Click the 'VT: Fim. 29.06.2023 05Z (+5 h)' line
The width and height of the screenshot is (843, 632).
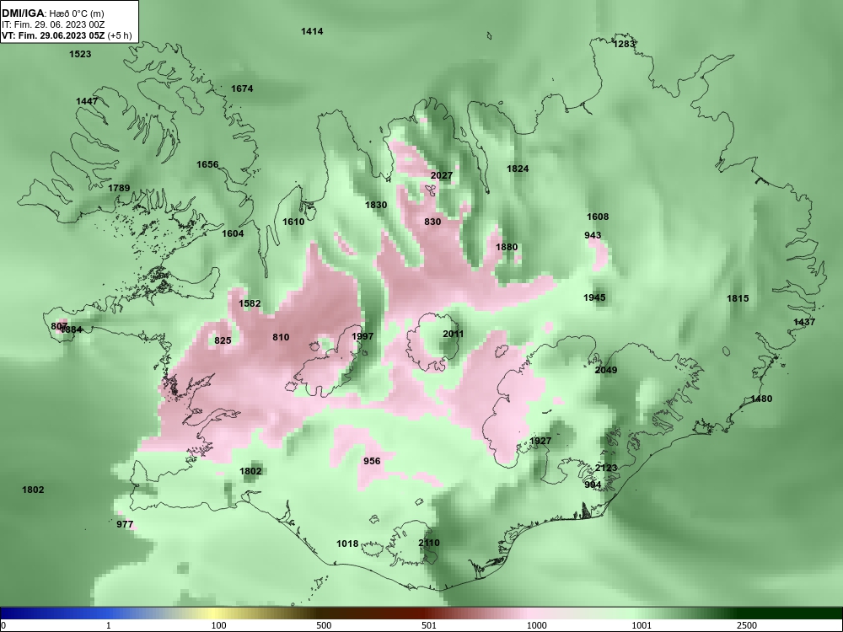click(67, 35)
